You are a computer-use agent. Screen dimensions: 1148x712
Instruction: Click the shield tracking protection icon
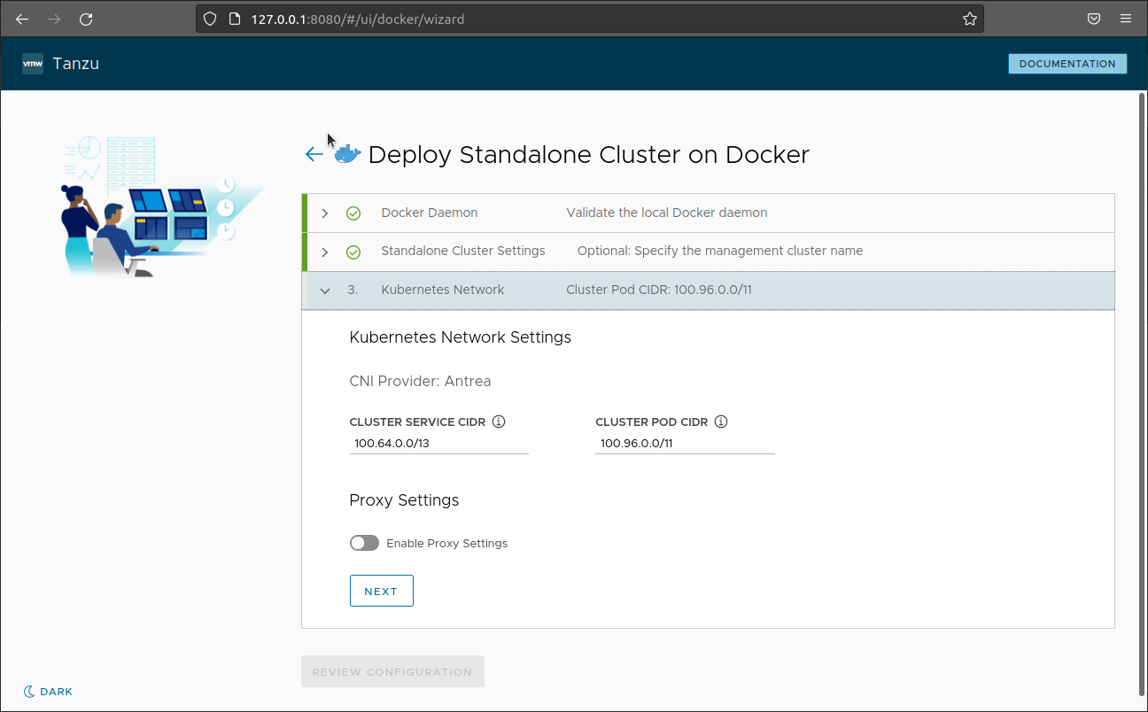(x=210, y=19)
